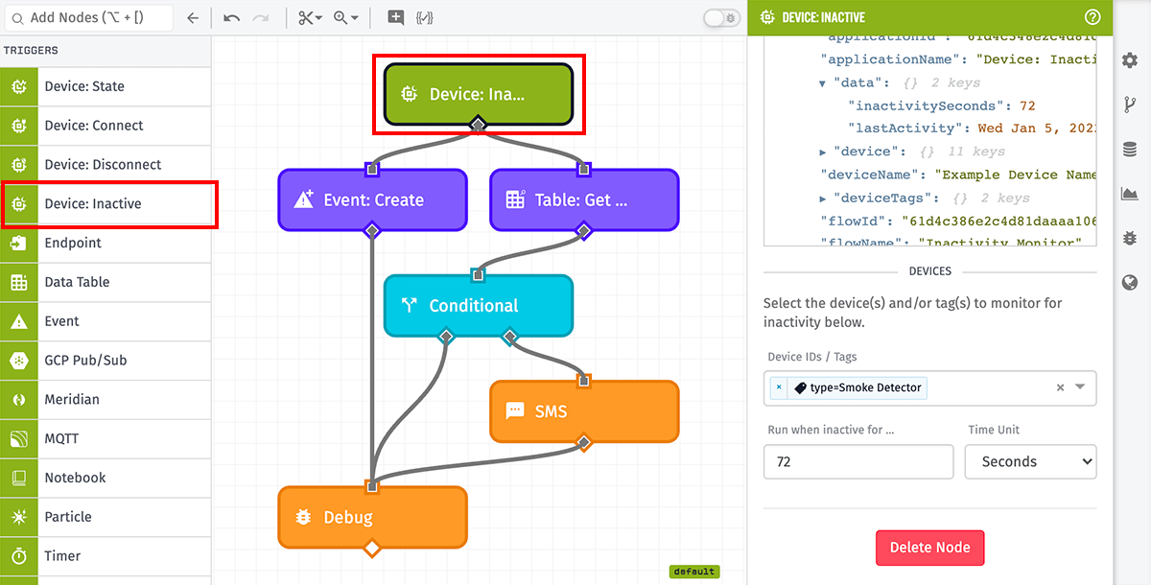The width and height of the screenshot is (1151, 585).
Task: Open the settings gear panel tab
Action: click(x=1130, y=60)
